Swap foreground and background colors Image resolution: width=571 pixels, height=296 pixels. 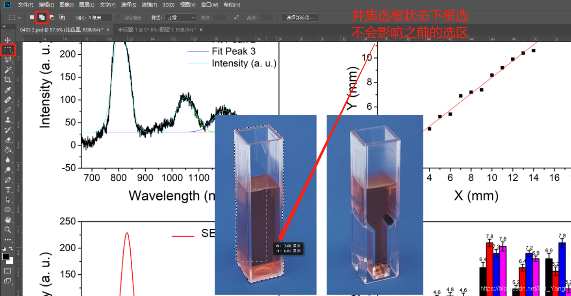11,248
